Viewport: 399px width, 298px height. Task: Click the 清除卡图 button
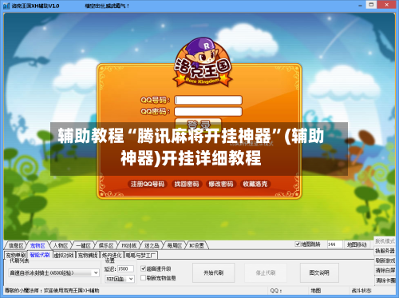click(x=385, y=280)
